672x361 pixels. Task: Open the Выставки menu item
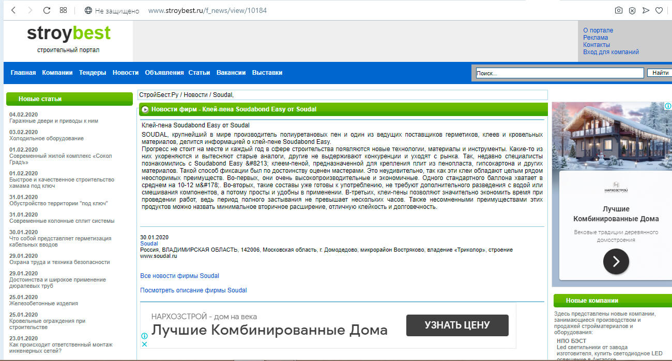tap(267, 73)
